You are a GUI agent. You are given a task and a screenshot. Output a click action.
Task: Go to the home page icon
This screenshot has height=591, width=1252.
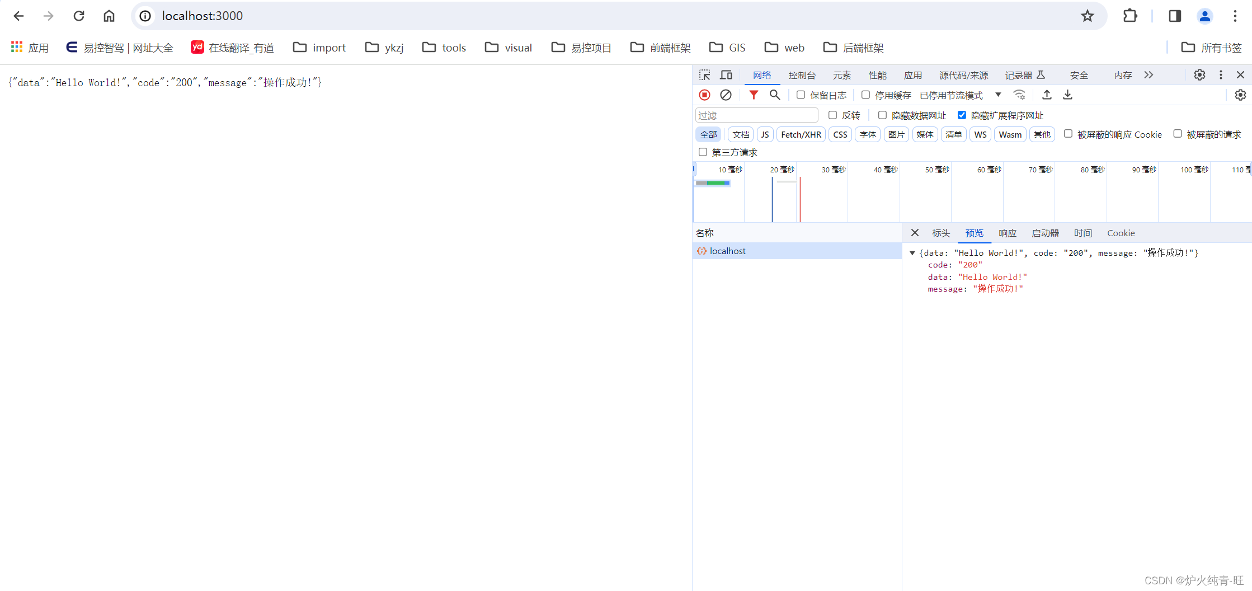point(109,16)
